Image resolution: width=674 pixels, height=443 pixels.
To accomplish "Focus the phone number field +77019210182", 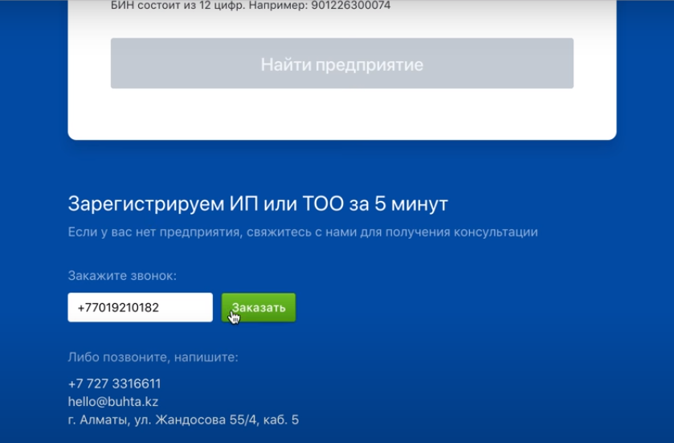I will (x=140, y=307).
